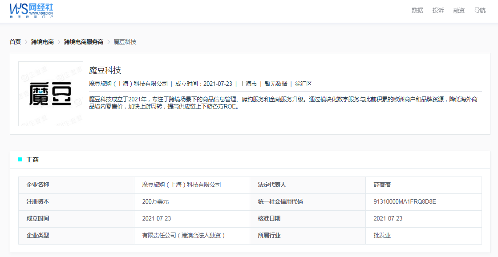Click the 魔豆旅购（上海）科技有限公司 table cell
This screenshot has height=257, width=498.
click(192, 185)
